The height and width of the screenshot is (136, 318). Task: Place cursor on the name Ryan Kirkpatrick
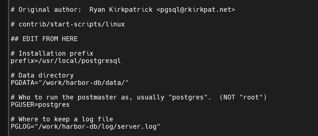pyautogui.click(x=121, y=10)
